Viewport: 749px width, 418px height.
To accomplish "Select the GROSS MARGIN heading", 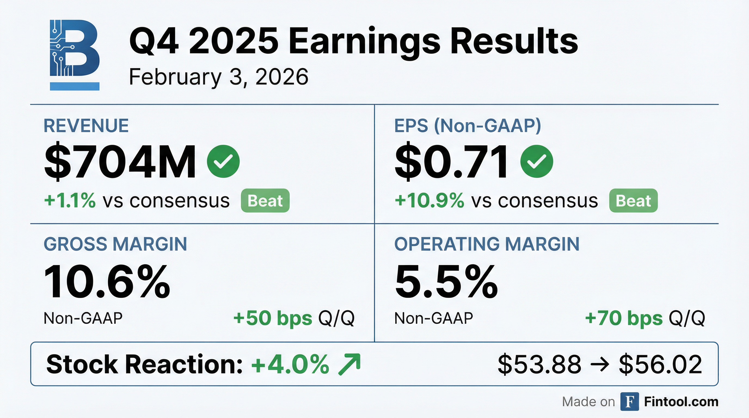I will click(115, 244).
